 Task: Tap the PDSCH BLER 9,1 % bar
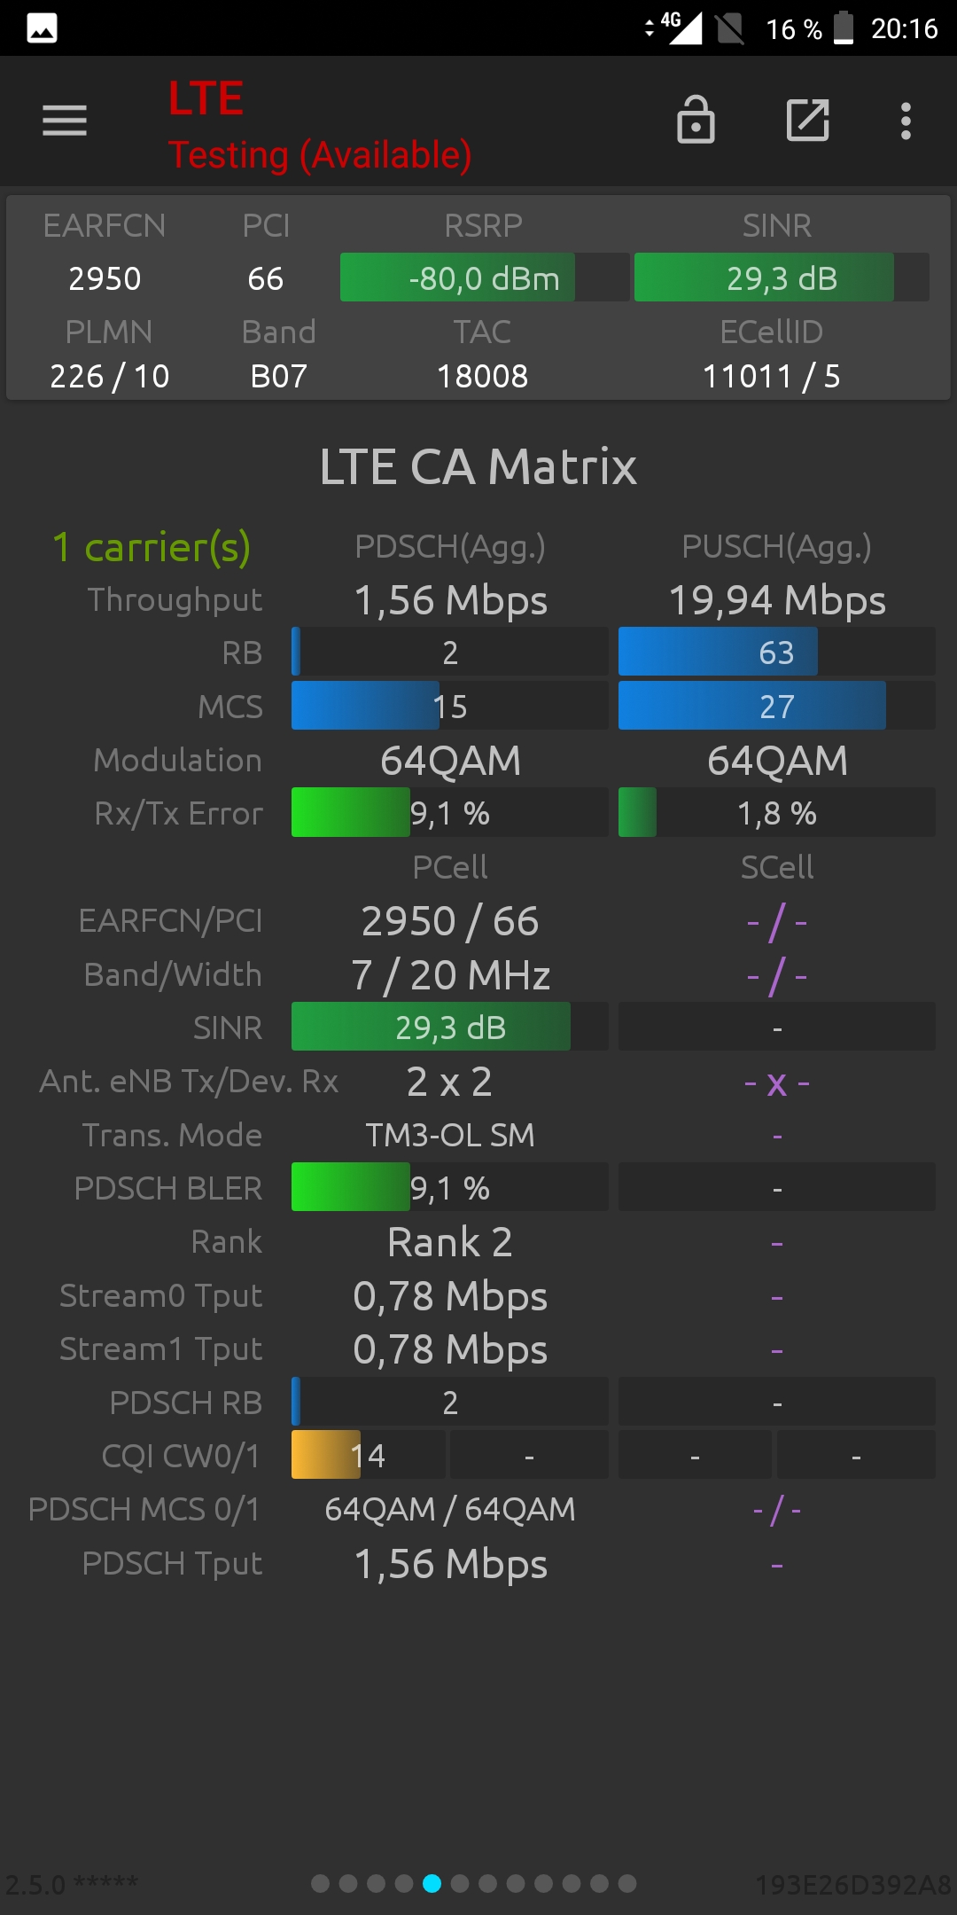coord(450,1187)
